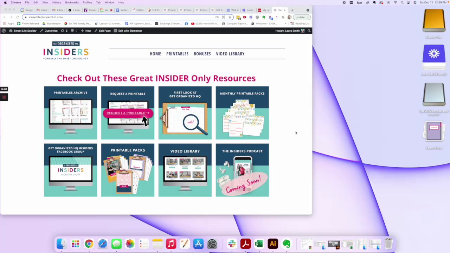
Task: Open the Monthly Printable Packs tile
Action: (242, 113)
